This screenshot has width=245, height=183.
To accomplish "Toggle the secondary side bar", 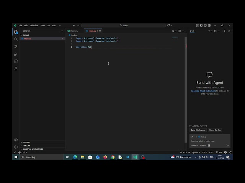I will [209, 26].
